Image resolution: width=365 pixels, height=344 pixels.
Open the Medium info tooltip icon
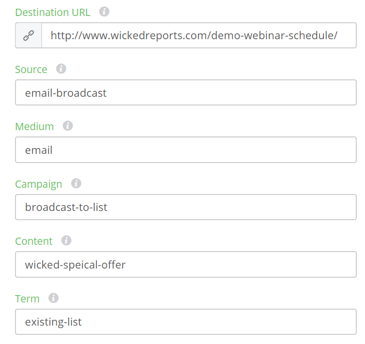[68, 126]
